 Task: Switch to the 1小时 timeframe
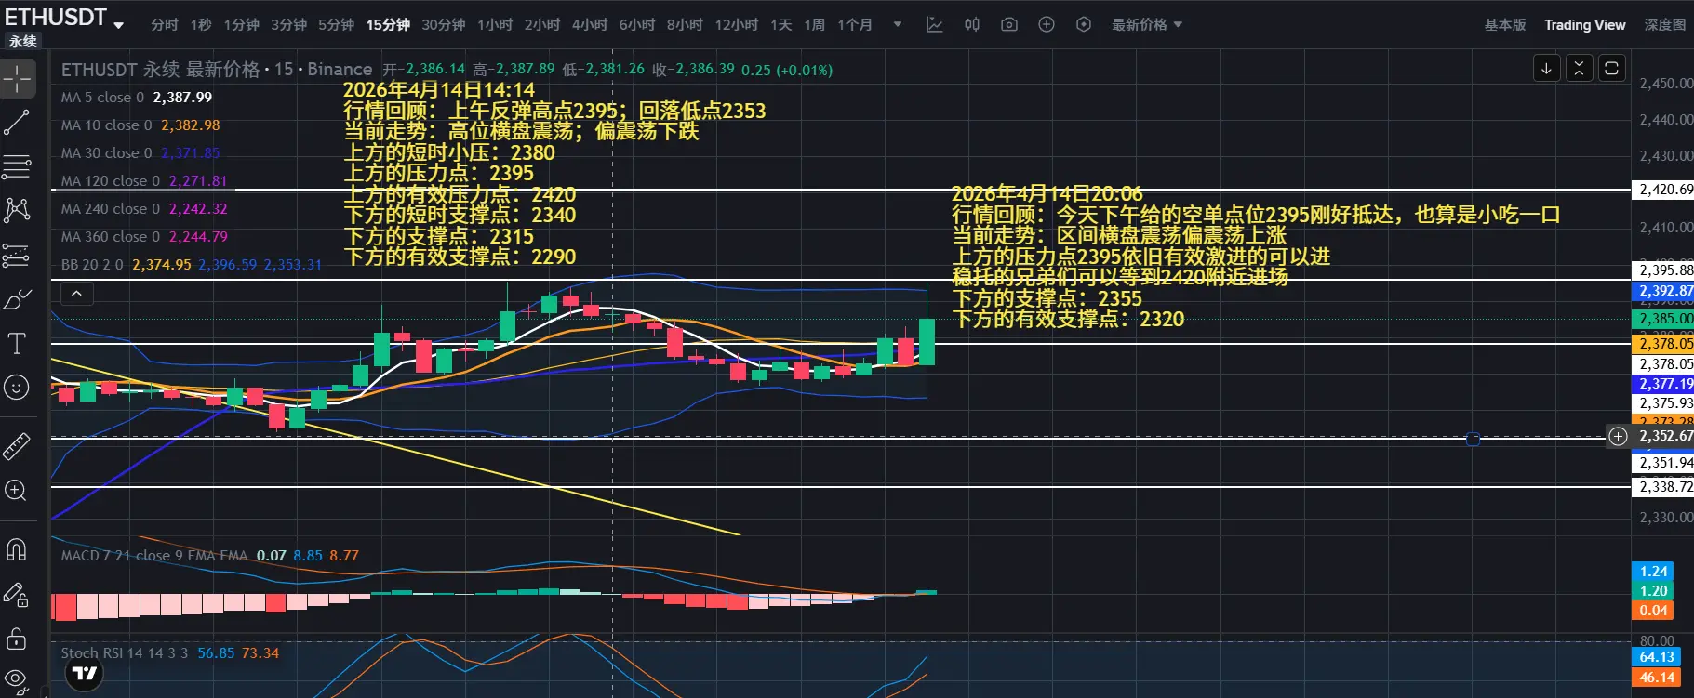(495, 25)
